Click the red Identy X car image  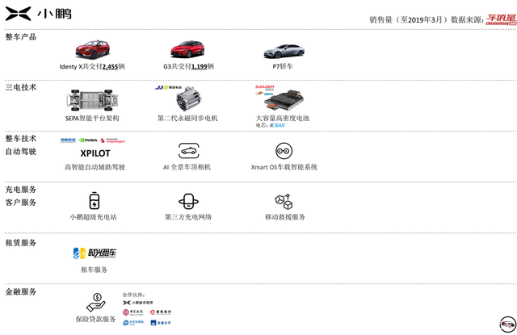pos(92,49)
